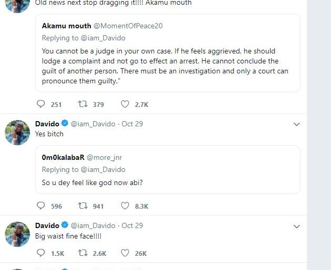Reply to "Big waist fine face" tweet
This screenshot has height=270, width=331.
click(x=42, y=253)
